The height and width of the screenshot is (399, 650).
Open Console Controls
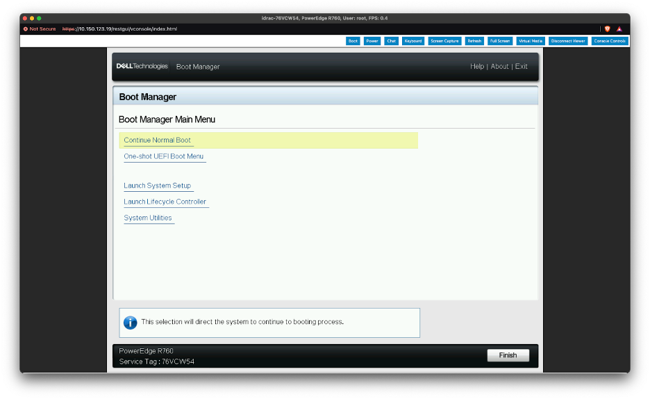pos(610,41)
